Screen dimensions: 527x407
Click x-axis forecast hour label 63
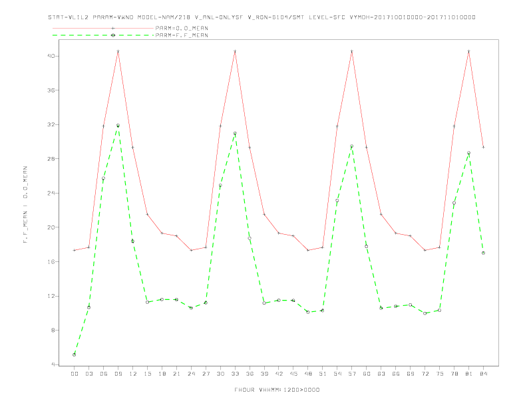pyautogui.click(x=381, y=374)
